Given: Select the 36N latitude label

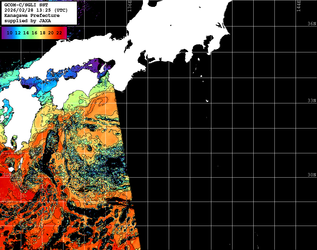Looking at the screenshot, I should 312,24.
